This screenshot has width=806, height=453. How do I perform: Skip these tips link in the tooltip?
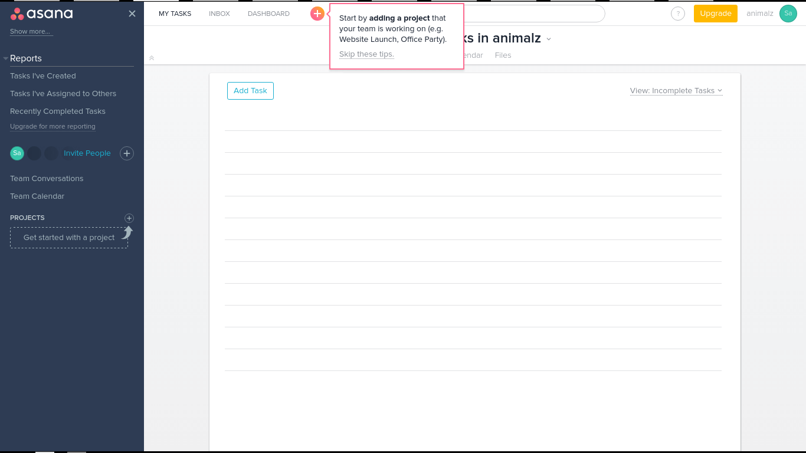[366, 54]
